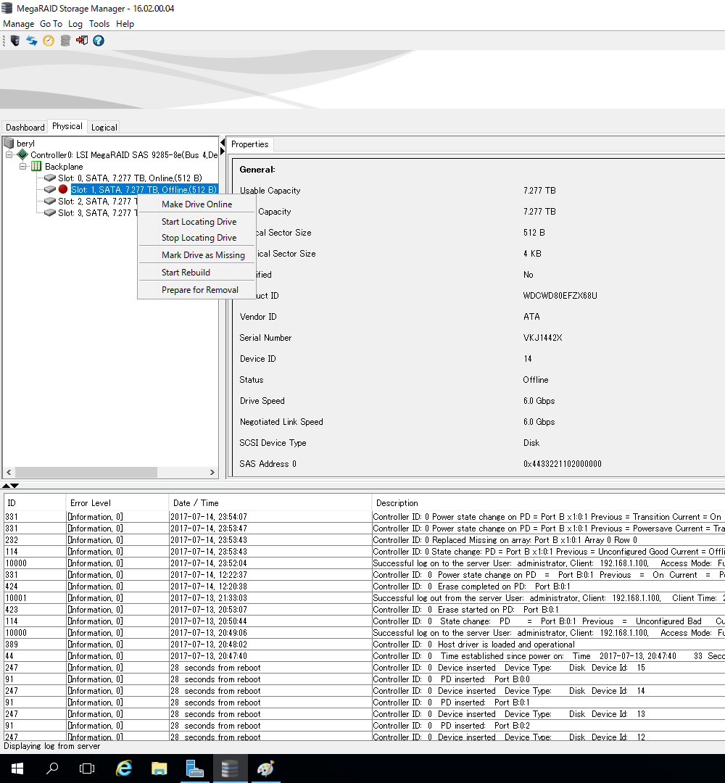
Task: Select log row 'Host driver is loaded and operational'
Action: coord(365,645)
